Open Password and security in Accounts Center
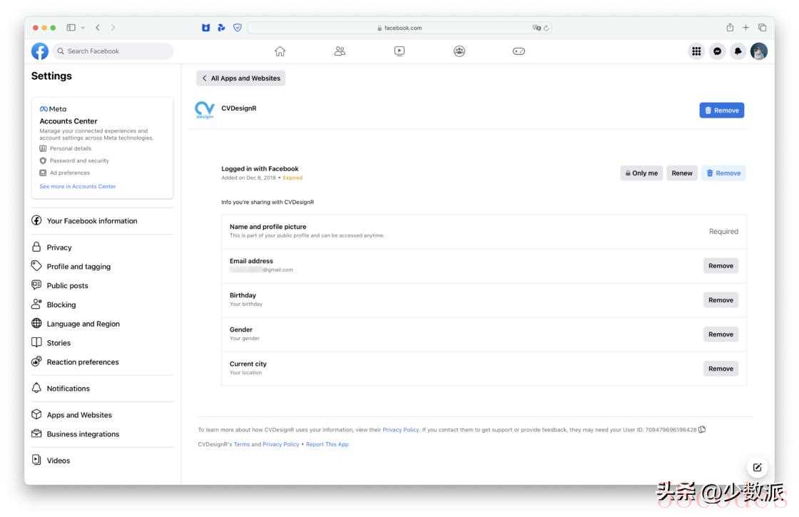This screenshot has width=799, height=517. pyautogui.click(x=74, y=160)
